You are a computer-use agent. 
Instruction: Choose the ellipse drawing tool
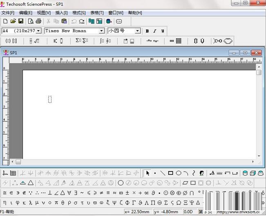(179, 173)
